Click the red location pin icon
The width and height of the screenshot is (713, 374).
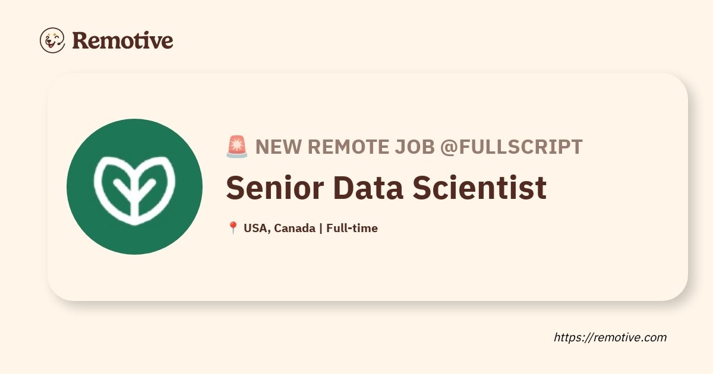point(233,228)
